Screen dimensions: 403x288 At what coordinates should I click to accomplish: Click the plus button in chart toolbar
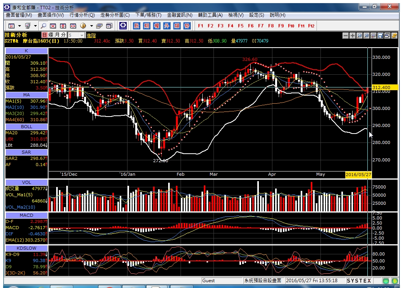click(353, 36)
